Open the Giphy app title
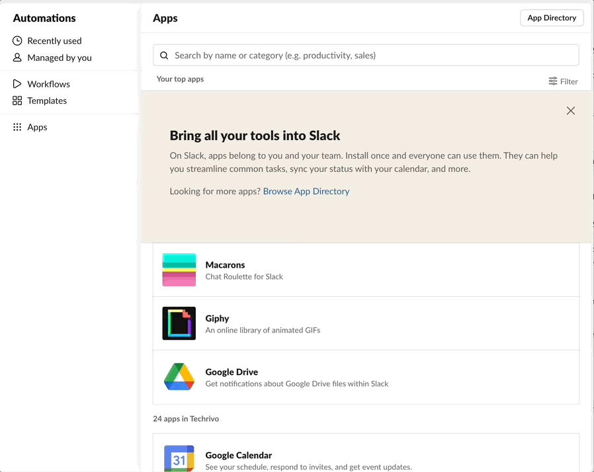The image size is (594, 472). pyautogui.click(x=217, y=319)
